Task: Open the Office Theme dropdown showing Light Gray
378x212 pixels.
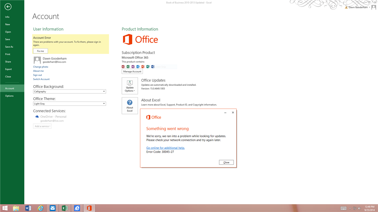Action: click(69, 103)
